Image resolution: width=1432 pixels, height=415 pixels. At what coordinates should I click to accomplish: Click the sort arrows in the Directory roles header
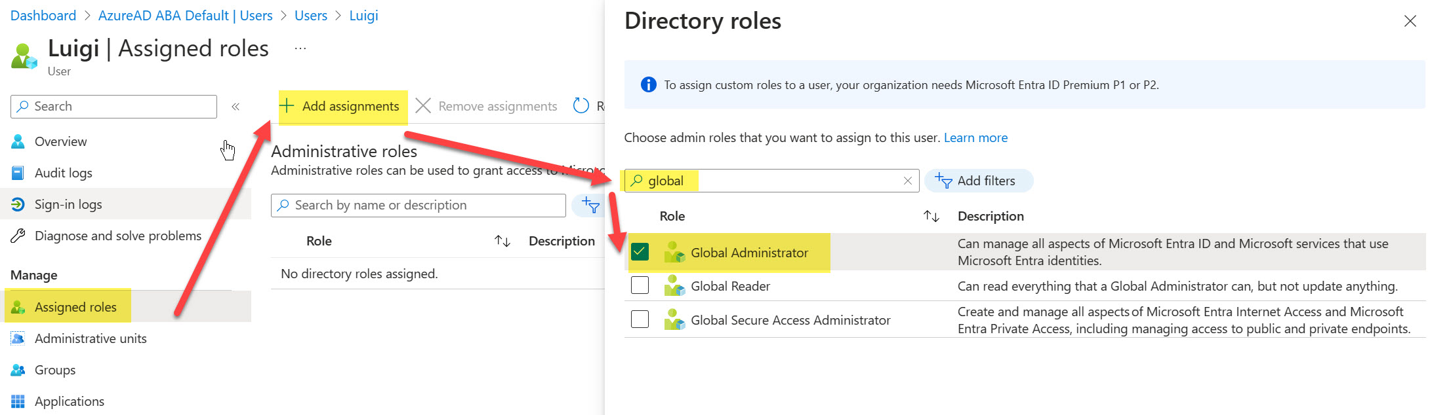[x=931, y=216]
